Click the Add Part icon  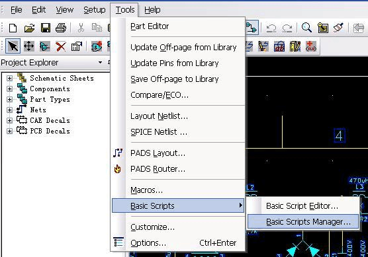[97, 46]
